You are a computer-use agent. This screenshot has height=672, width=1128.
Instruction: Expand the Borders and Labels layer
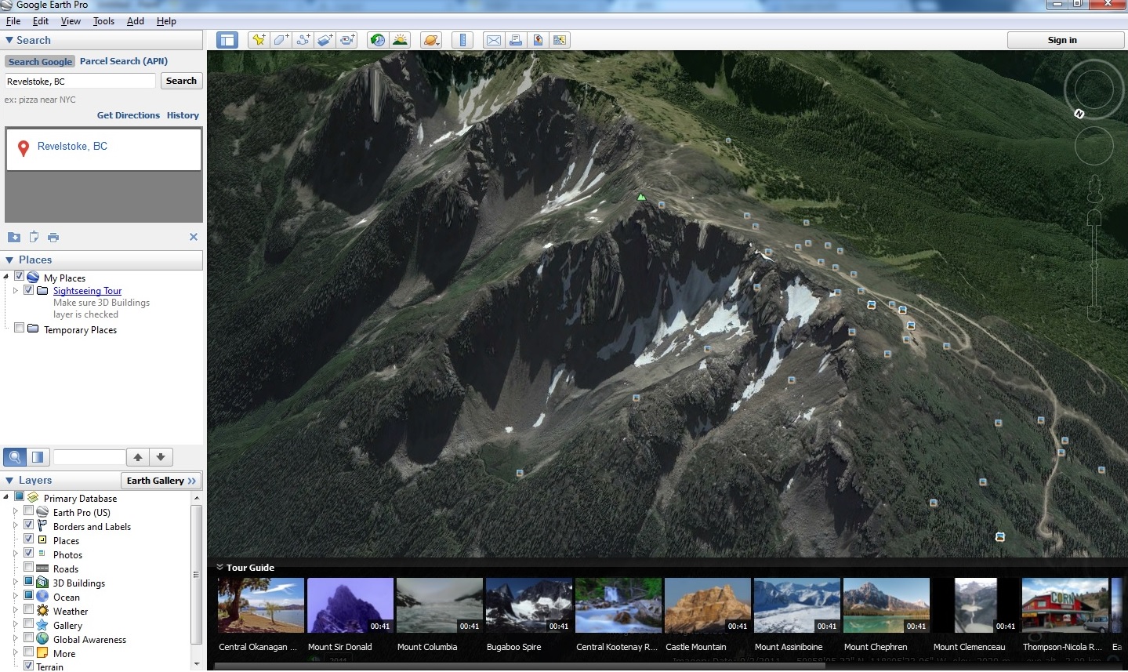[16, 526]
